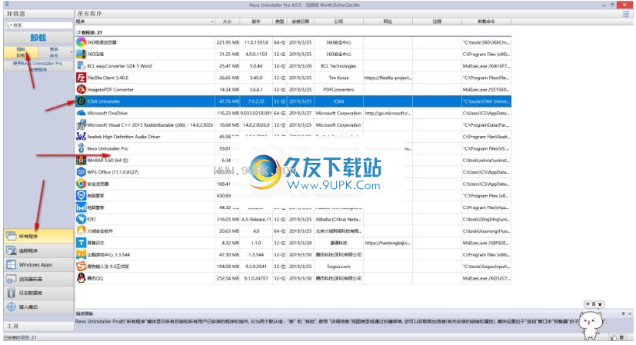
Task: Click the orange 火绒安全软件 icon
Action: tap(81, 231)
